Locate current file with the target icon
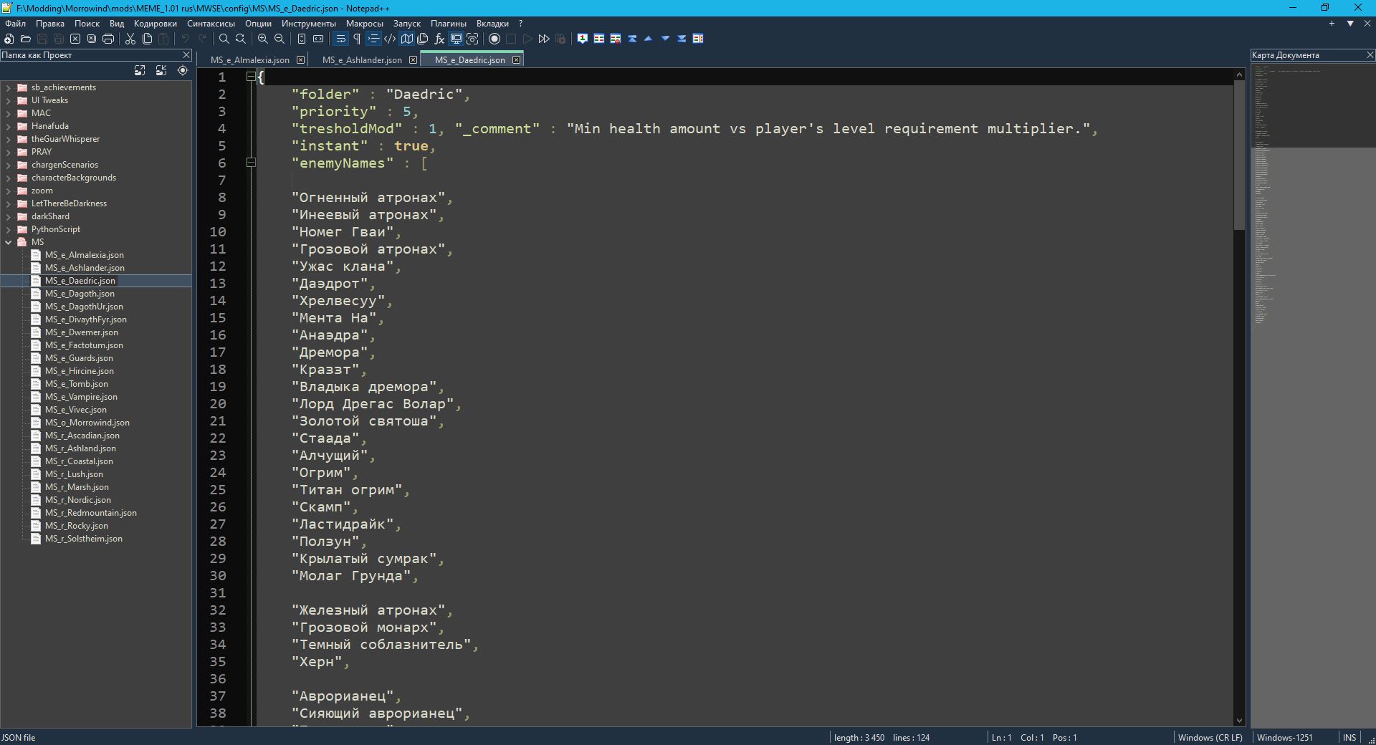The width and height of the screenshot is (1376, 745). pos(183,70)
